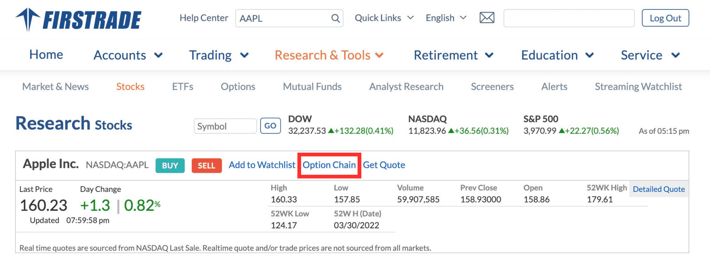Click the S&P 500 value 3,970.99
The image size is (710, 257).
[x=540, y=131]
